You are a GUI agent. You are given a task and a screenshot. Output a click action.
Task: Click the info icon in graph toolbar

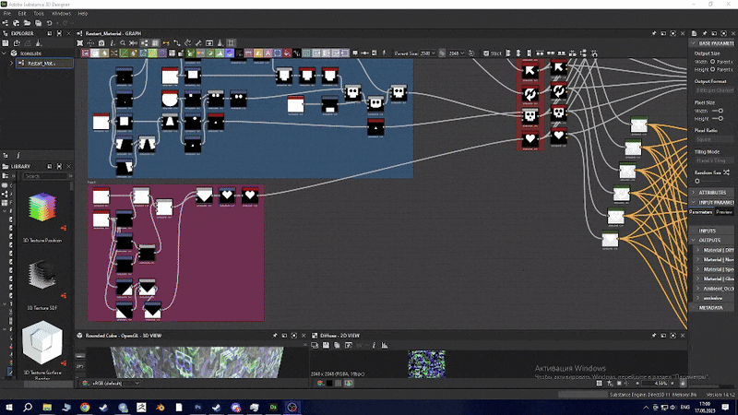coord(113,42)
